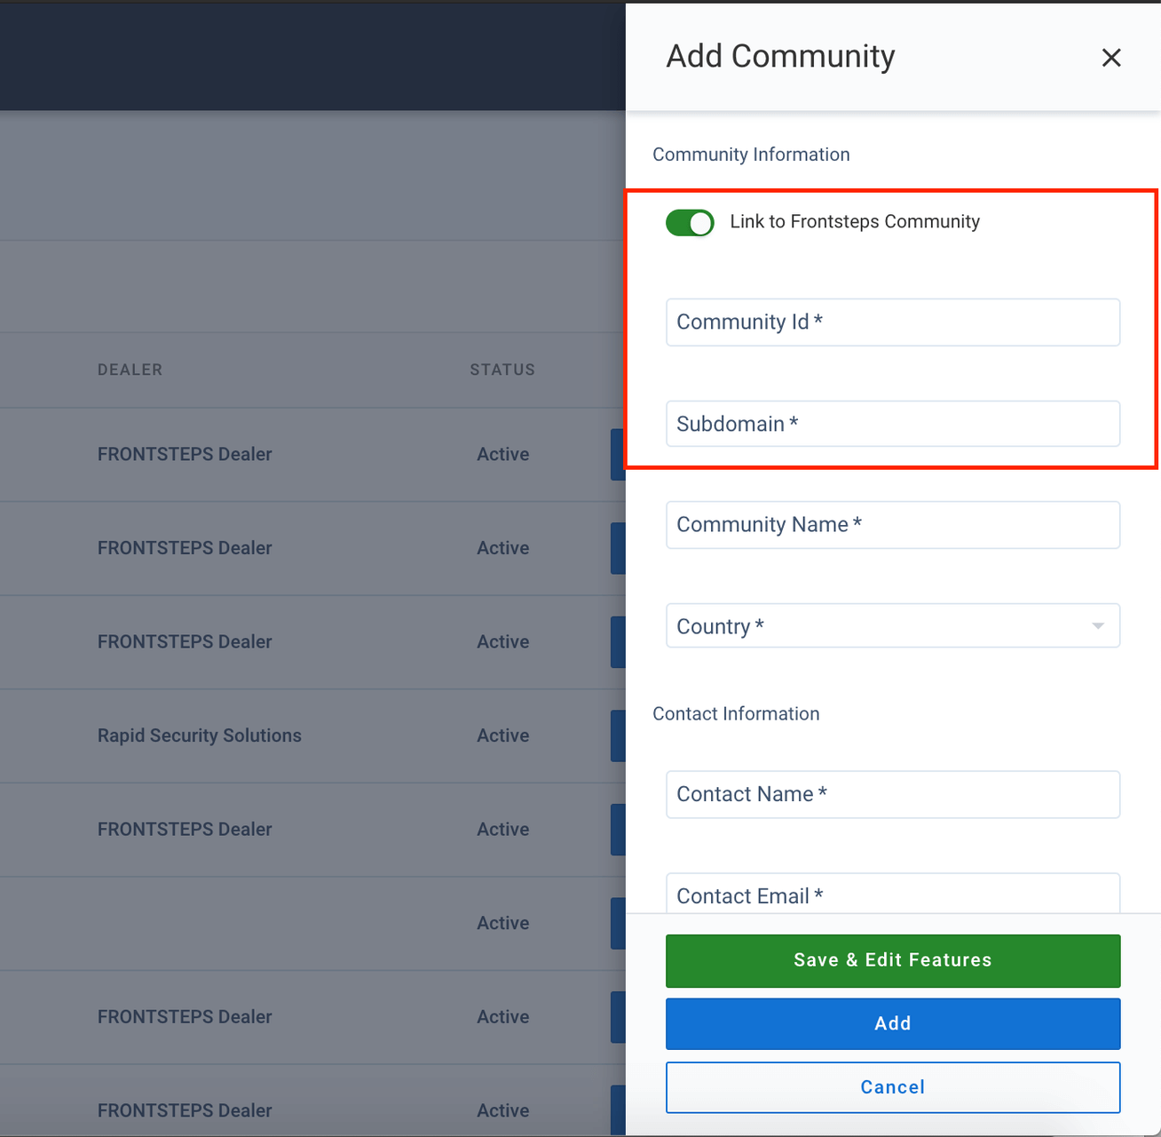
Task: Toggle Link to Frontsteps Community switch
Action: coord(690,223)
